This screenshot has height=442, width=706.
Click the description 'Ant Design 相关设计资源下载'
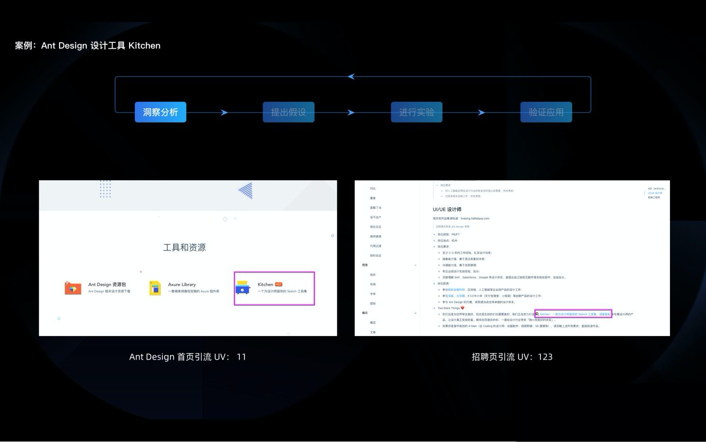[x=109, y=291]
